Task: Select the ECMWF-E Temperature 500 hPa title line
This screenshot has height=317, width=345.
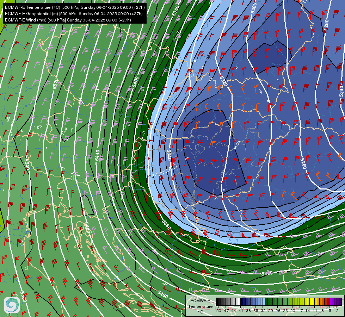Action: (x=75, y=7)
